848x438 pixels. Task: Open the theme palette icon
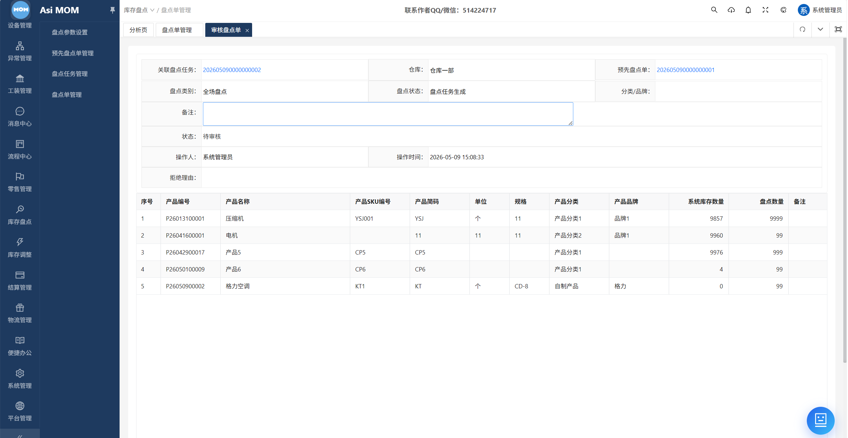click(x=783, y=10)
